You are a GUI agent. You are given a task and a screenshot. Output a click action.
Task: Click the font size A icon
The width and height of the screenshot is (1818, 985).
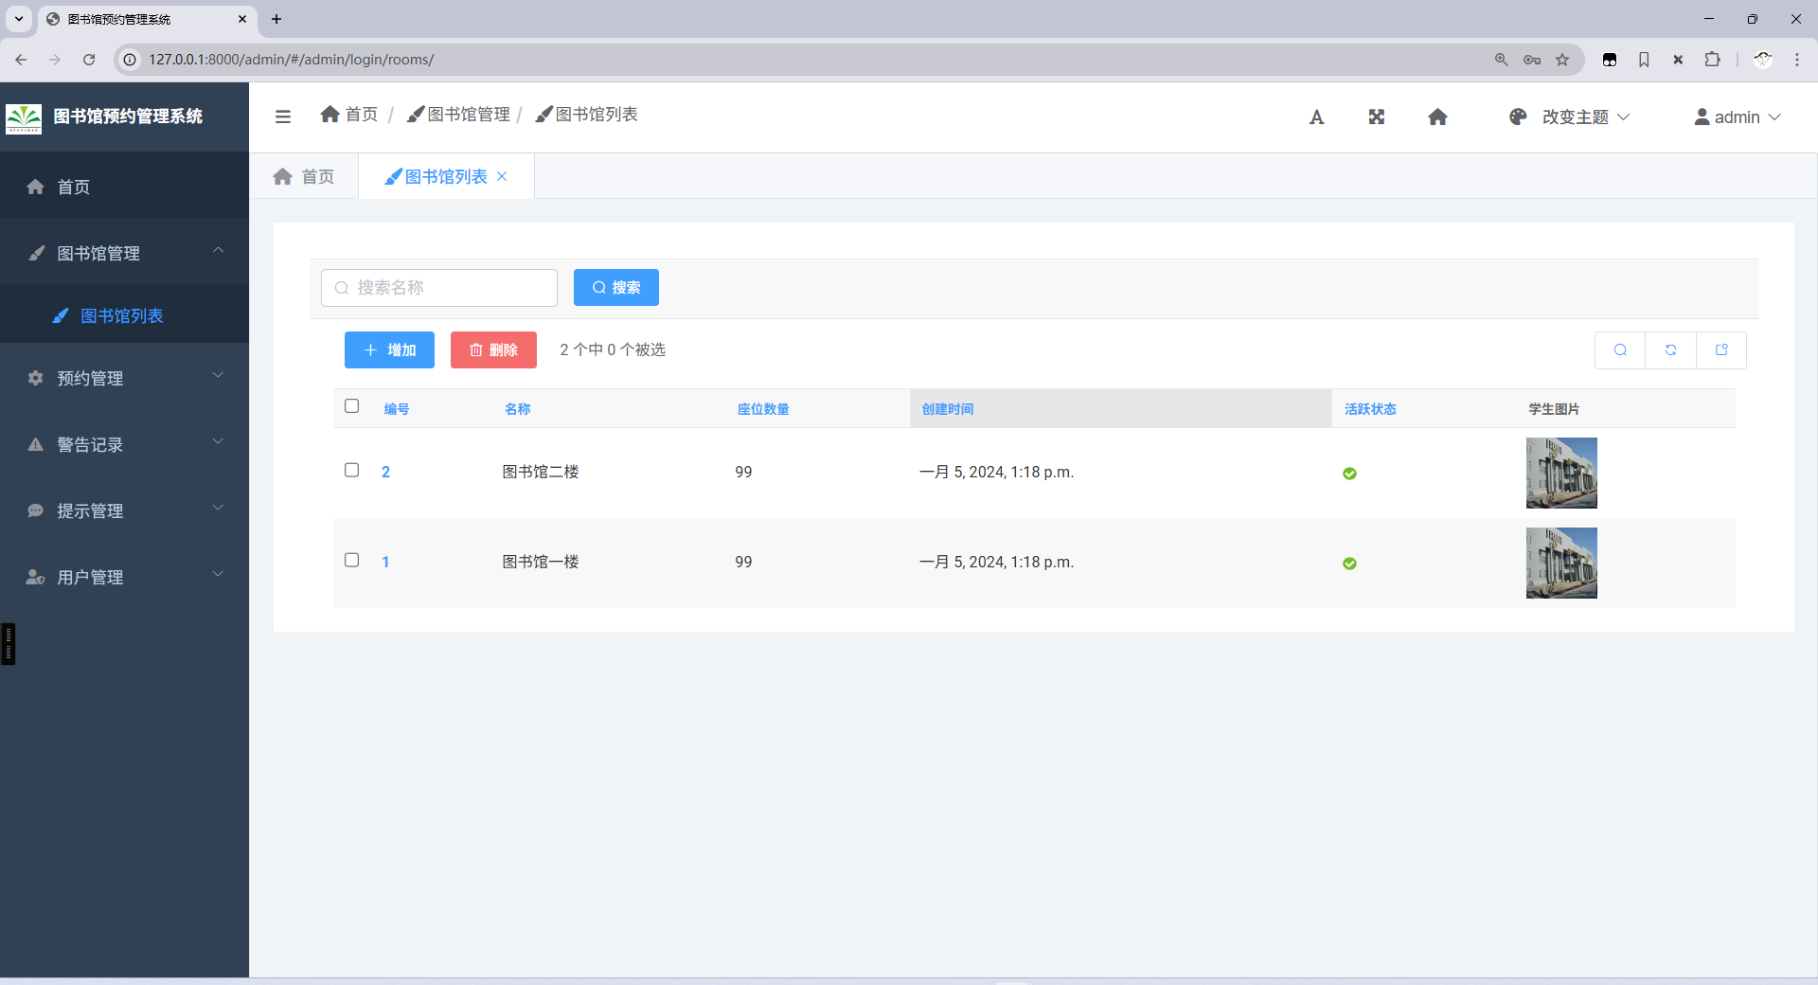pos(1316,116)
